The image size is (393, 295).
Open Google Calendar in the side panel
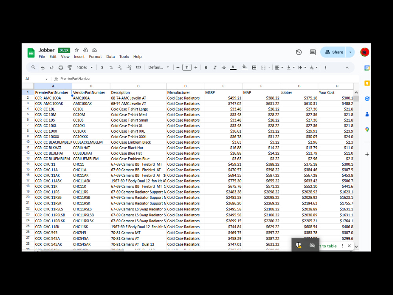(x=367, y=68)
